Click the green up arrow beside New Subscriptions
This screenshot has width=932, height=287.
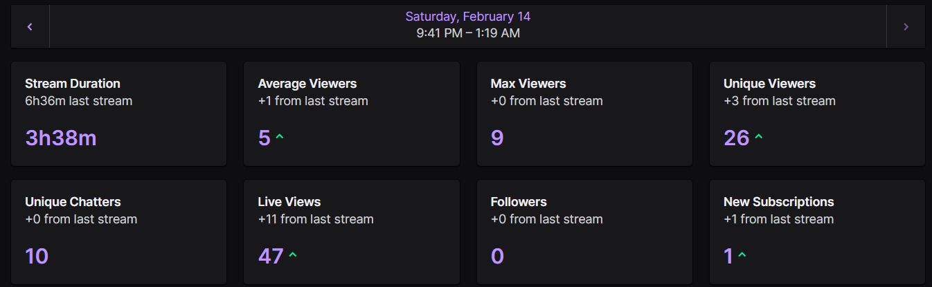[742, 255]
